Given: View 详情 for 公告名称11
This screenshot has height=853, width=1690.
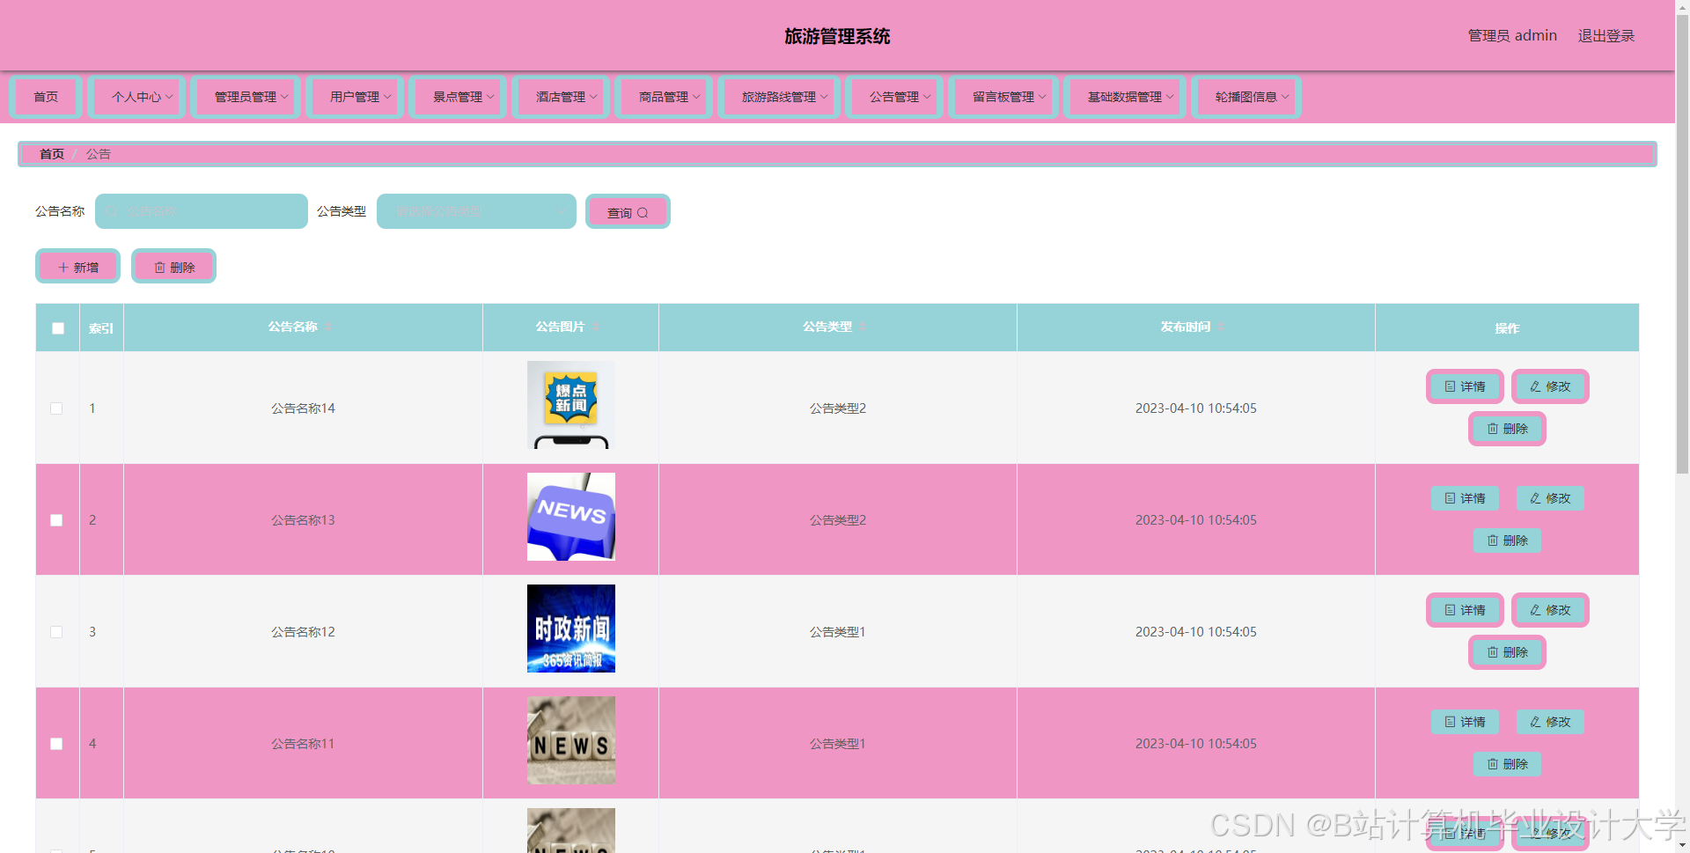Looking at the screenshot, I should click(x=1465, y=722).
